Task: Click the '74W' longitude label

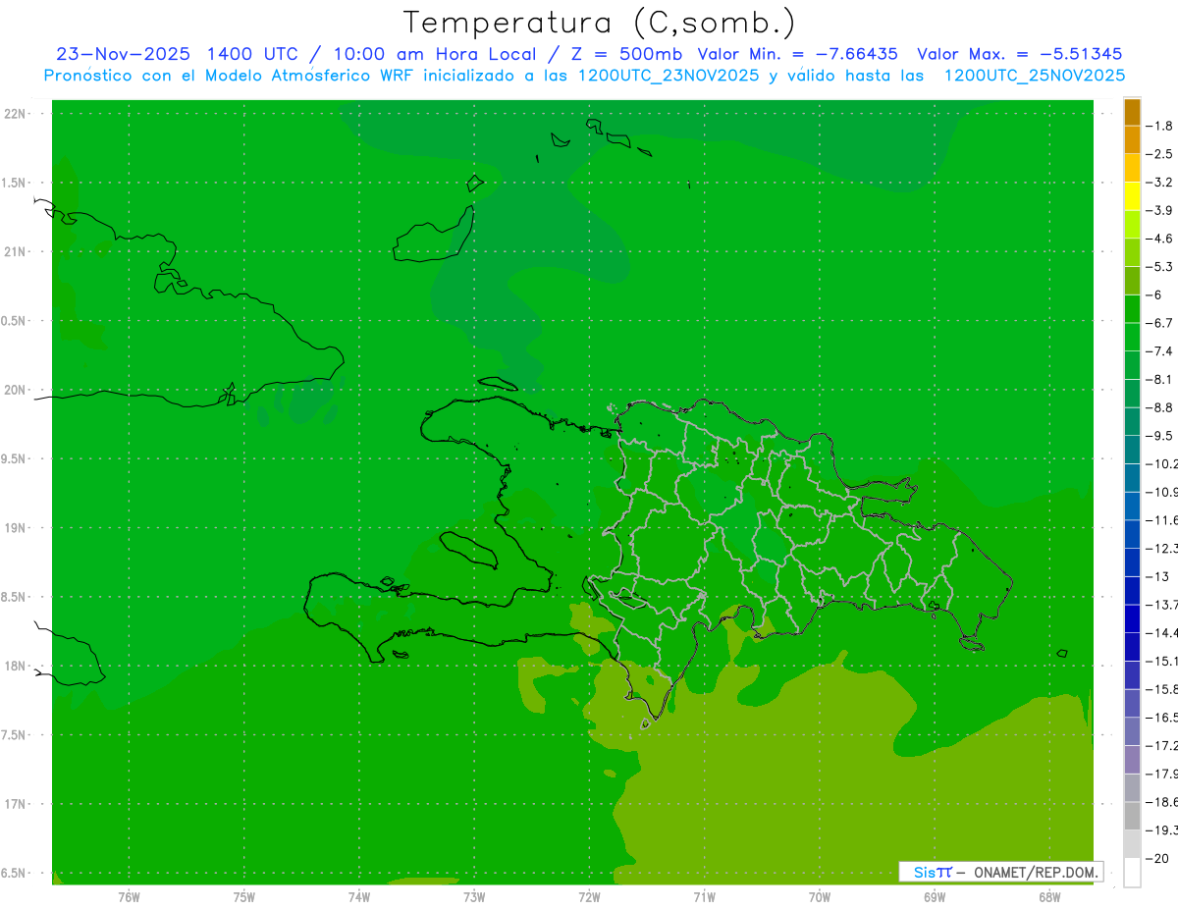Action: 359,897
